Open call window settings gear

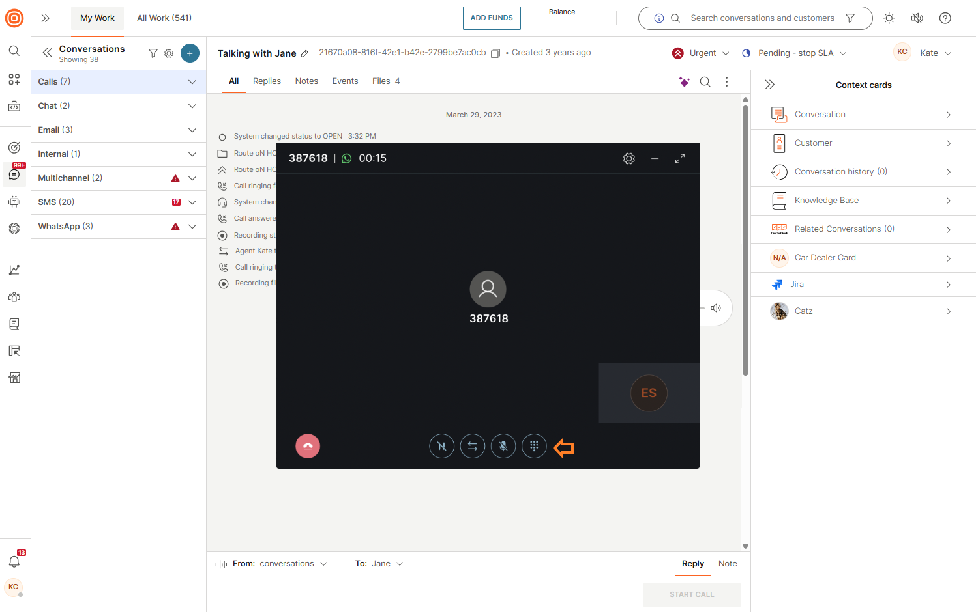pos(628,159)
